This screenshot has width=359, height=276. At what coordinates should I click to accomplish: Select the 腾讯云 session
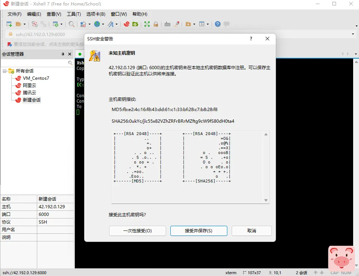pos(29,93)
